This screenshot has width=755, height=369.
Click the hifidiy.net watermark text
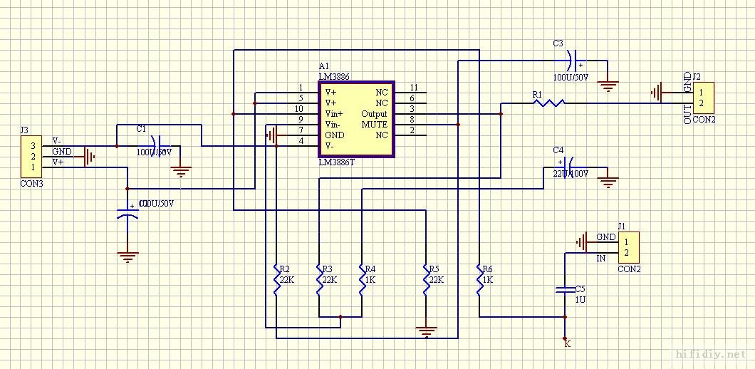[709, 354]
